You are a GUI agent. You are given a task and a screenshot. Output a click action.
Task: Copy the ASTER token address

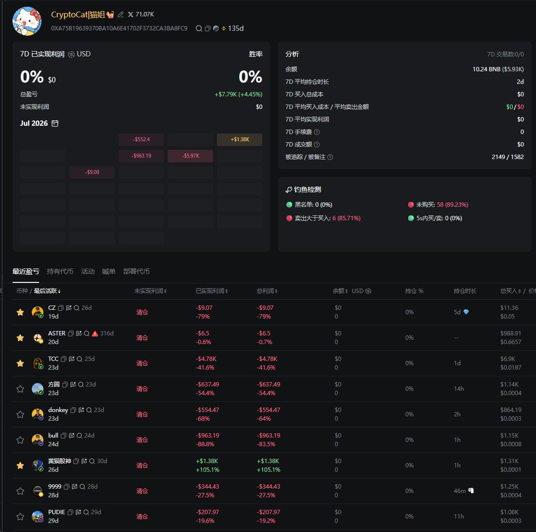(x=71, y=333)
